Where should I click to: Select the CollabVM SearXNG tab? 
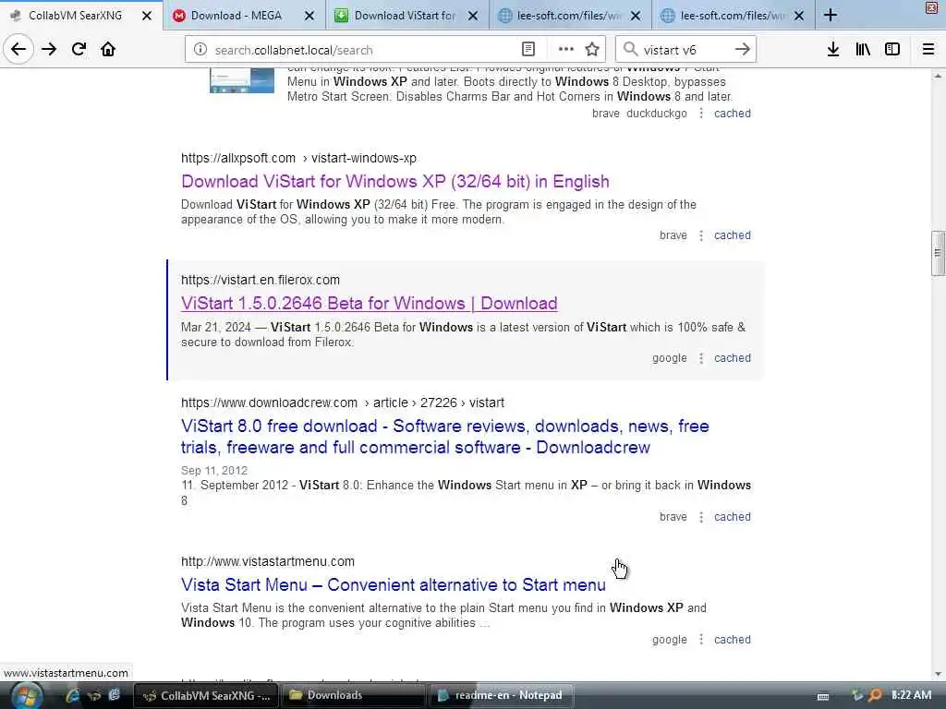pyautogui.click(x=81, y=16)
